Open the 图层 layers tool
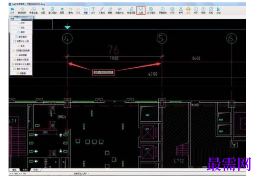The width and height of the screenshot is (260, 179). (x=62, y=10)
